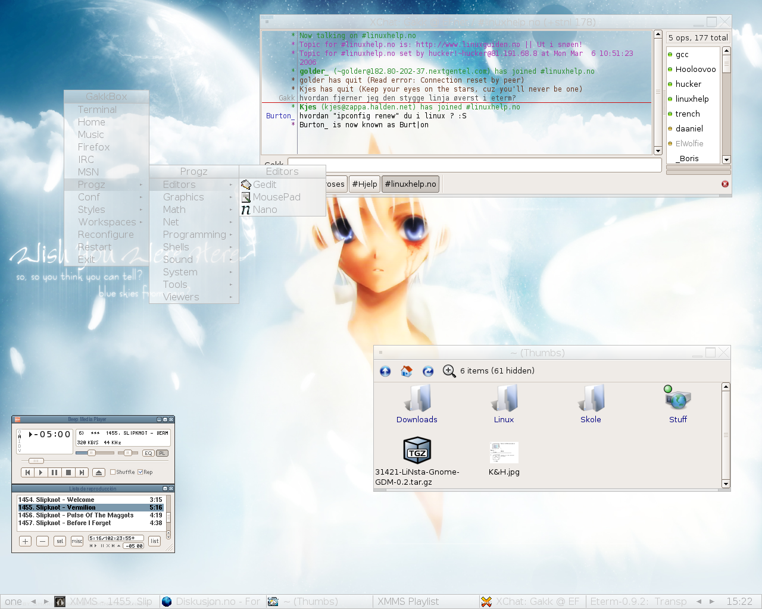
Task: Open the Skole folder
Action: click(591, 404)
